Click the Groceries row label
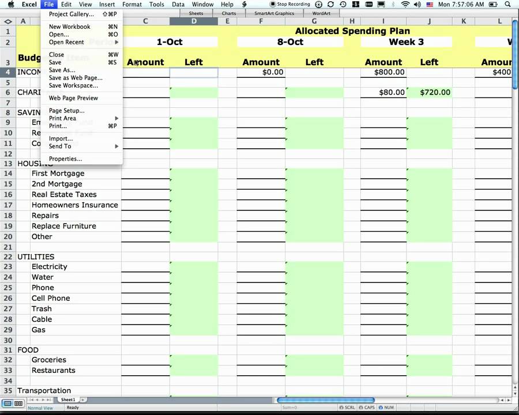519x415 pixels. [49, 360]
